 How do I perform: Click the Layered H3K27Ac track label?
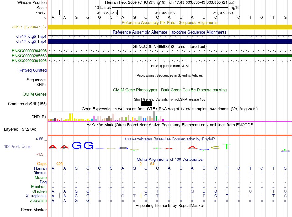tap(20, 129)
